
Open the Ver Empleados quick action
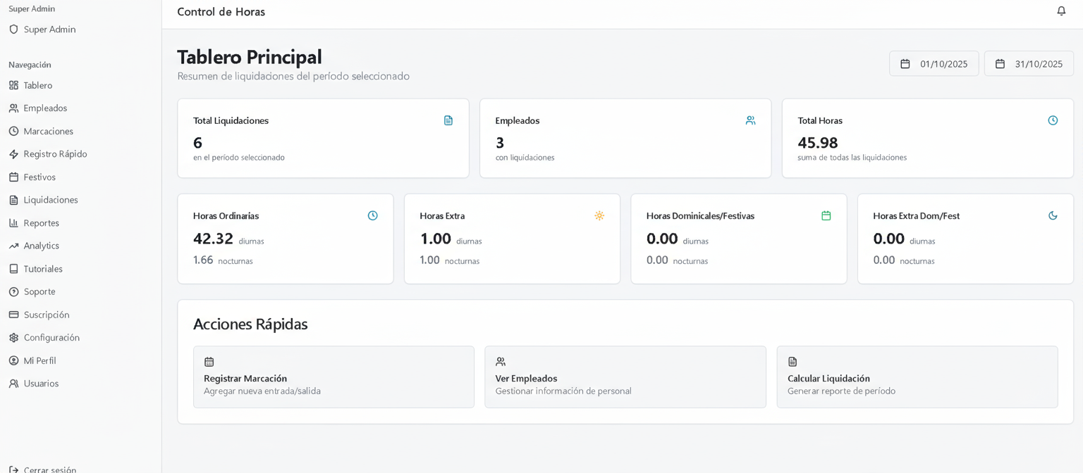point(625,377)
